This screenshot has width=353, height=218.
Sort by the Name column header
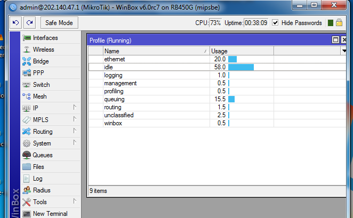tap(156, 51)
